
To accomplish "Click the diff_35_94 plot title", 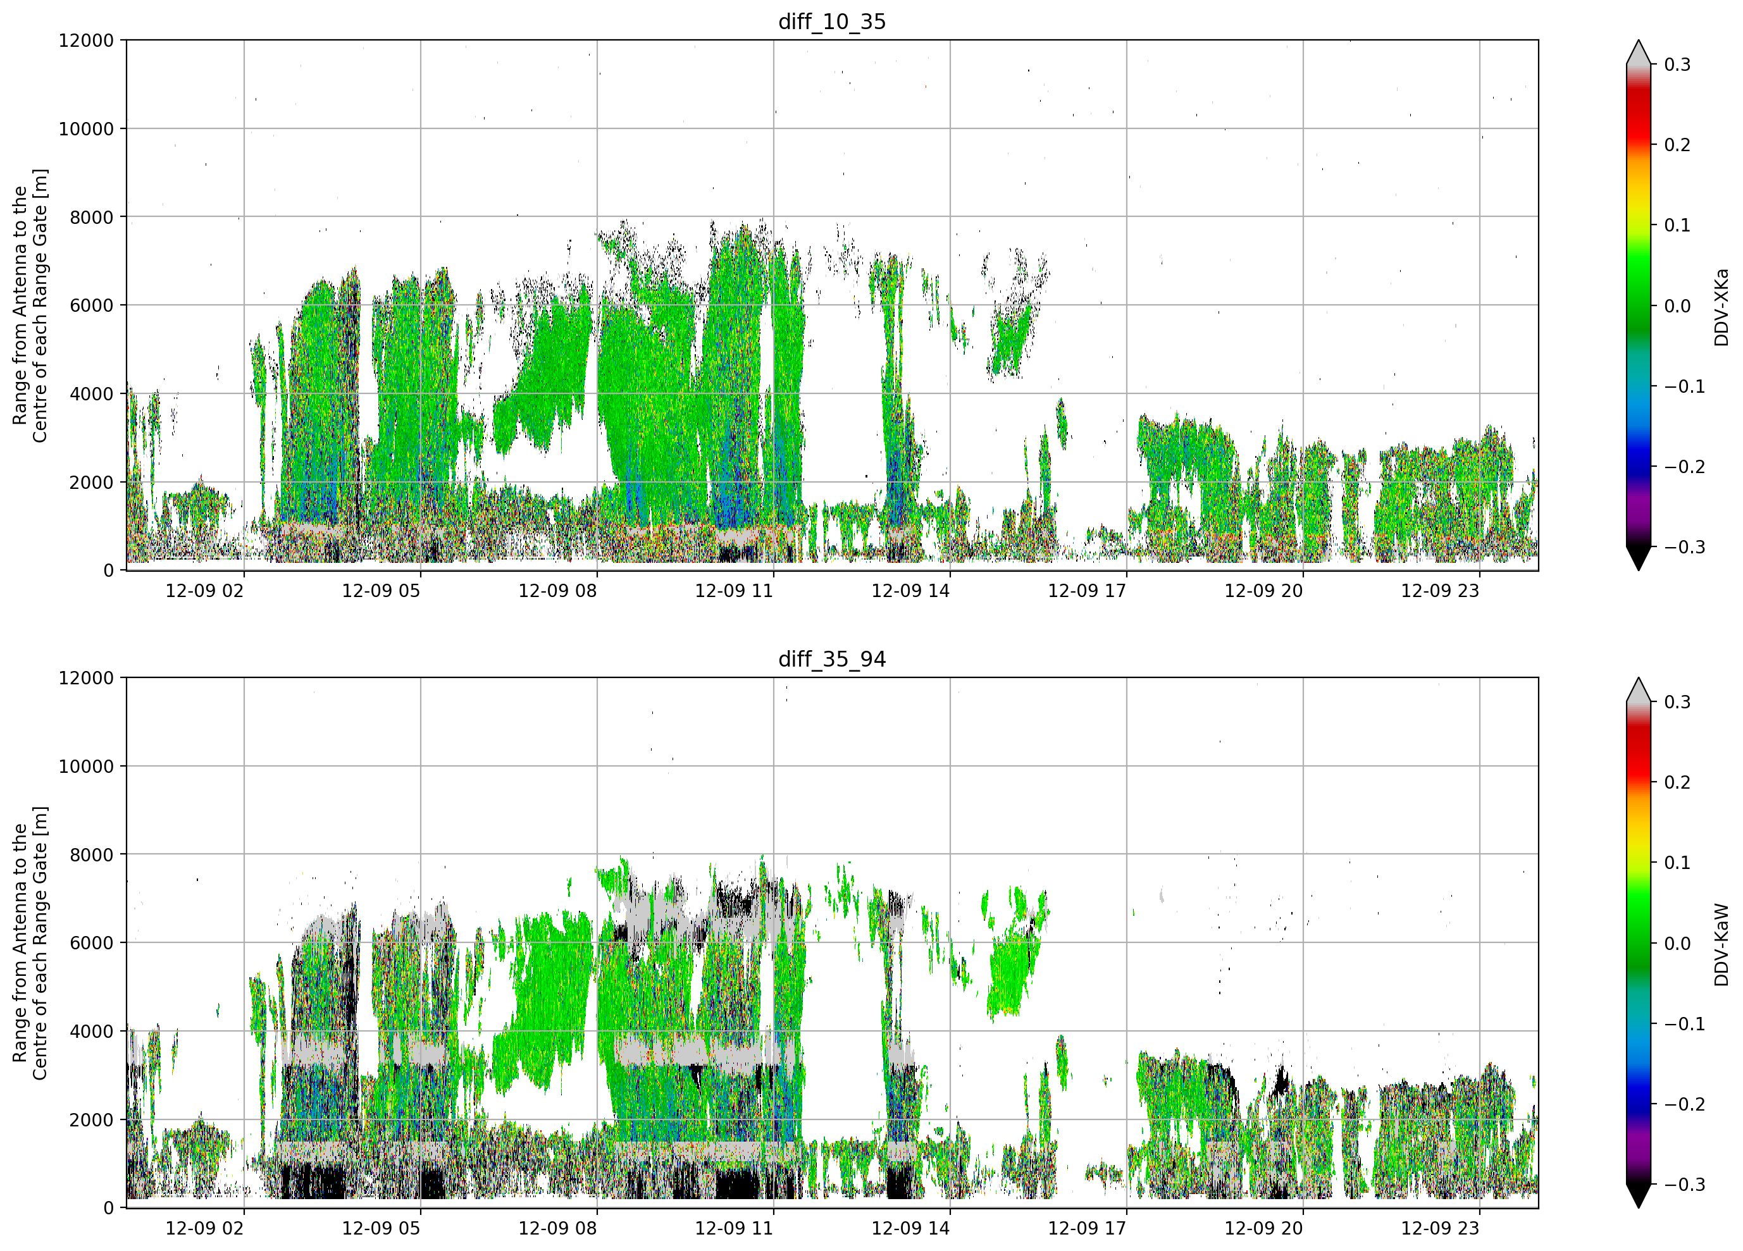I will [x=831, y=659].
